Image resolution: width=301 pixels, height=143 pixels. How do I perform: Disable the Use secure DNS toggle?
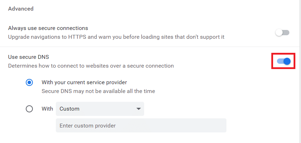coord(284,61)
